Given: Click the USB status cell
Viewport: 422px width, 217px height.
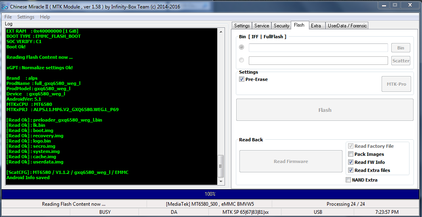Looking at the screenshot, I should click(x=318, y=212).
